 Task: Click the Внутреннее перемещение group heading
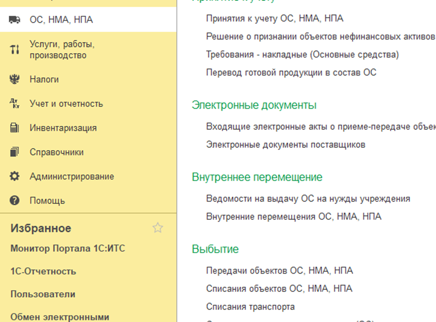click(x=257, y=177)
